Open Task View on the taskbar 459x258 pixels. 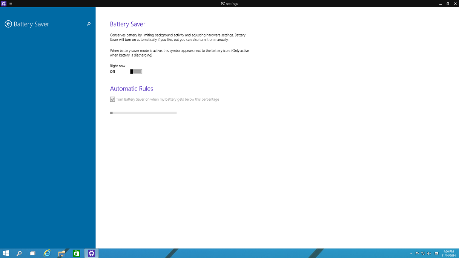(33, 253)
